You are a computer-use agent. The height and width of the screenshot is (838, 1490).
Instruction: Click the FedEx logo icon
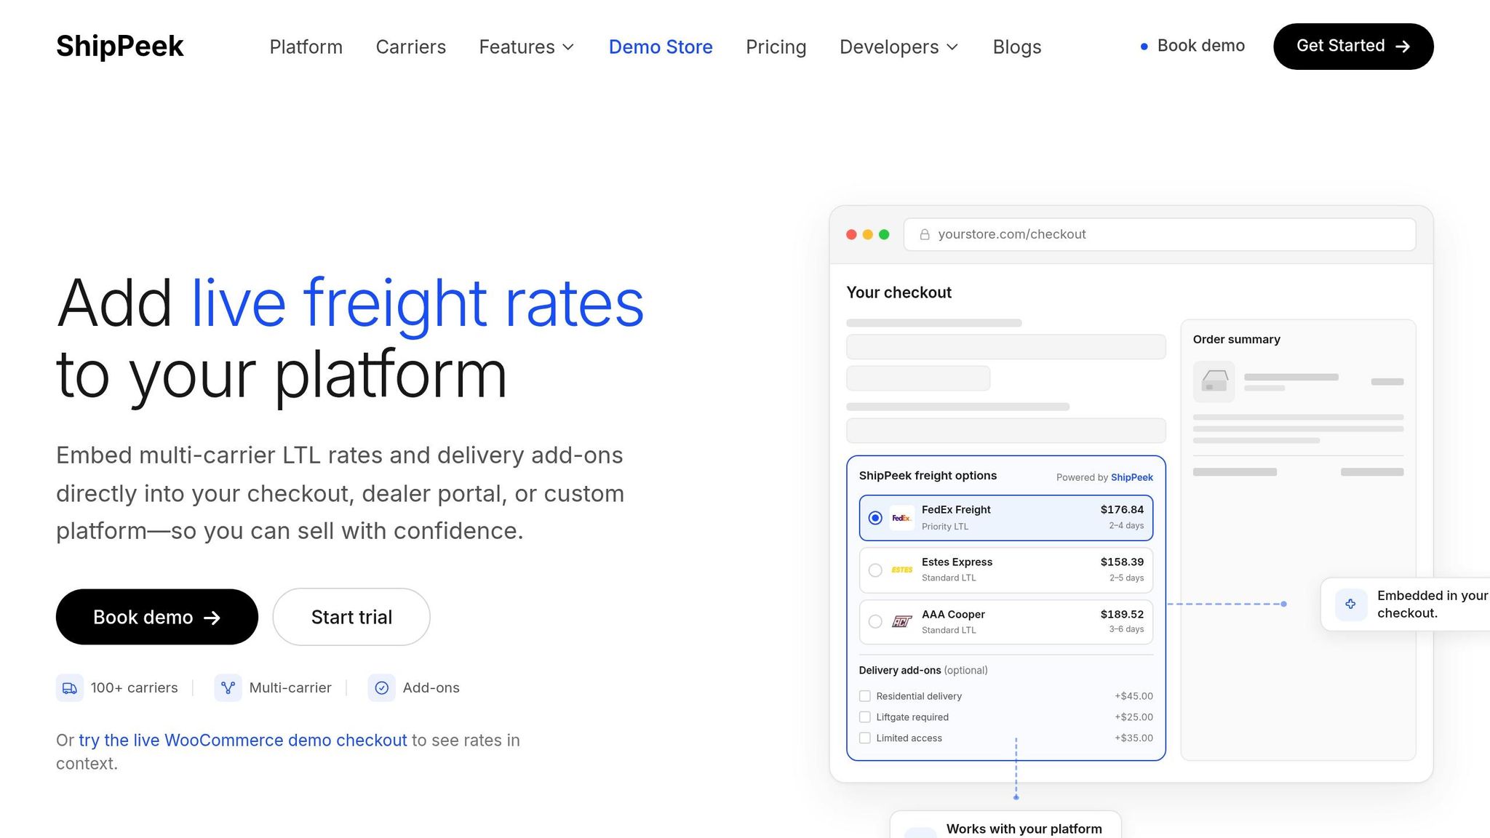(902, 518)
